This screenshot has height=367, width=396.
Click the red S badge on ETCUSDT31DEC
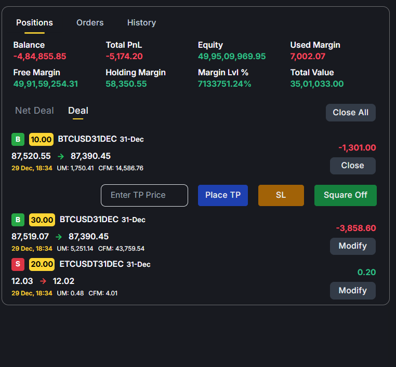tap(18, 264)
